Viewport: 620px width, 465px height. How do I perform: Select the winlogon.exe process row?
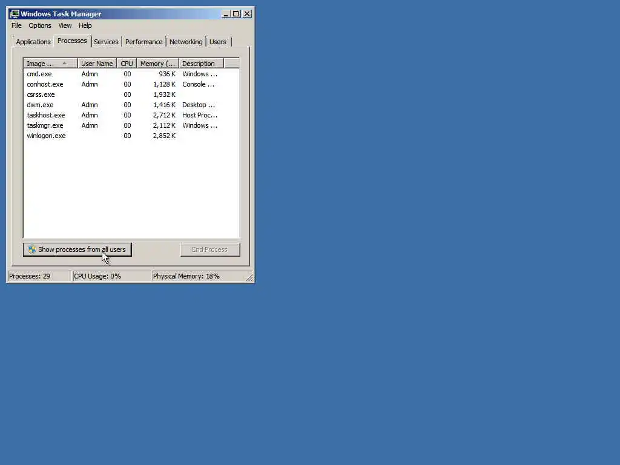coord(131,136)
